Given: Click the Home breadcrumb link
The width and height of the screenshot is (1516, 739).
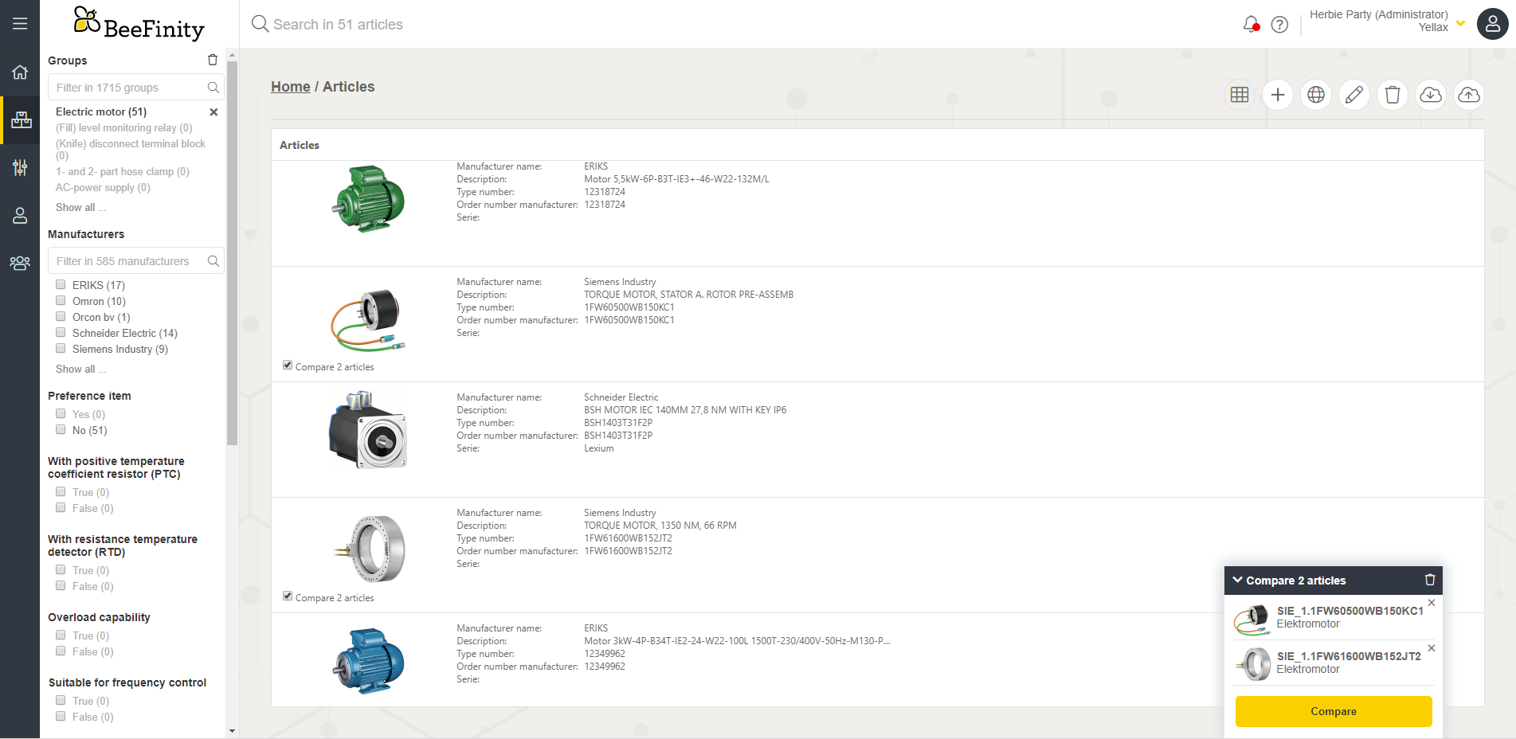Looking at the screenshot, I should click(291, 87).
